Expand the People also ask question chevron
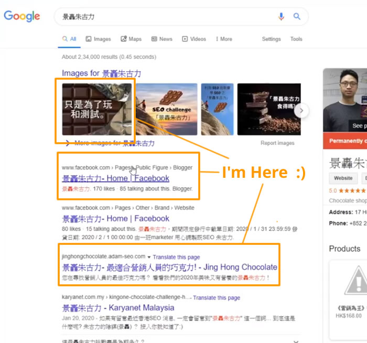This screenshot has height=343, width=367. pyautogui.click(x=296, y=341)
